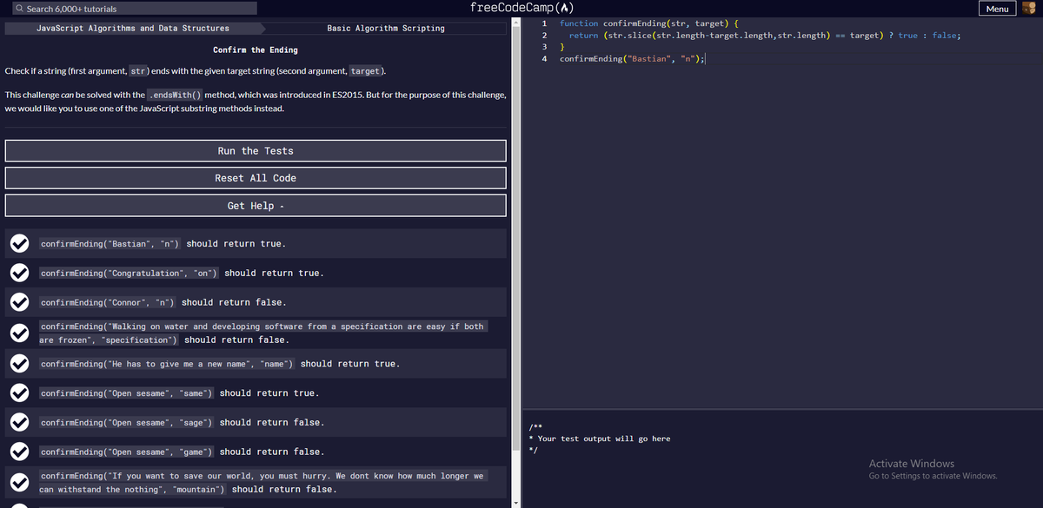Click checkmark icon for "Congratulation", "on" test
Viewport: 1043px width, 508px height.
[20, 274]
